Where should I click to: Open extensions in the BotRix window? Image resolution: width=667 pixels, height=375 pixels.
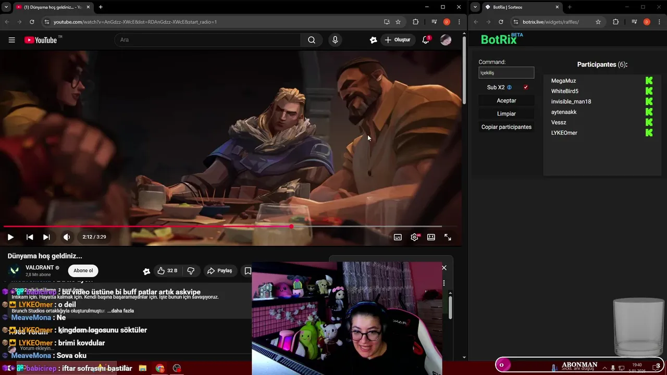[x=616, y=22]
